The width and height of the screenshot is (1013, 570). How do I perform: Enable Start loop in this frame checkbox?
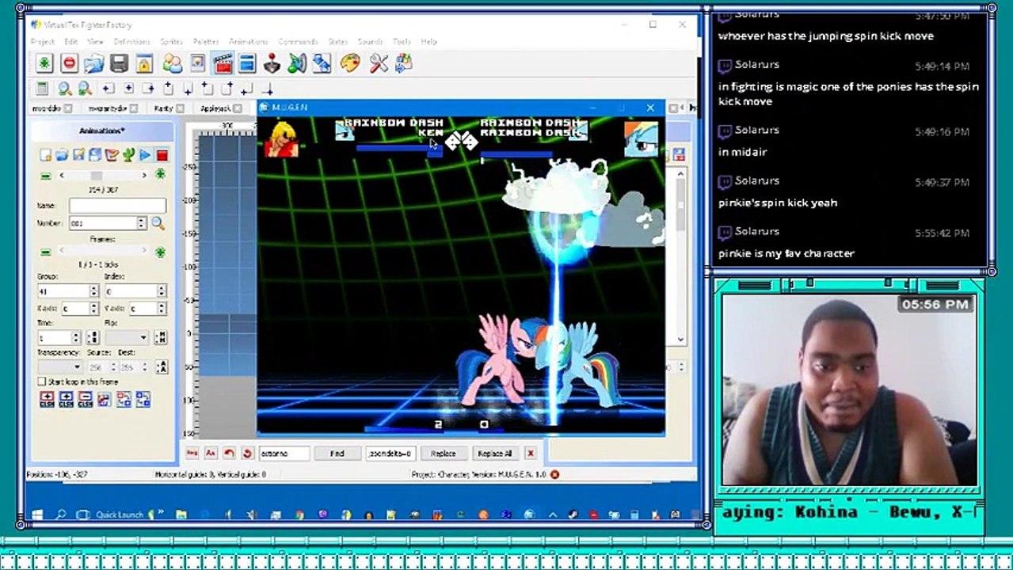tap(42, 382)
